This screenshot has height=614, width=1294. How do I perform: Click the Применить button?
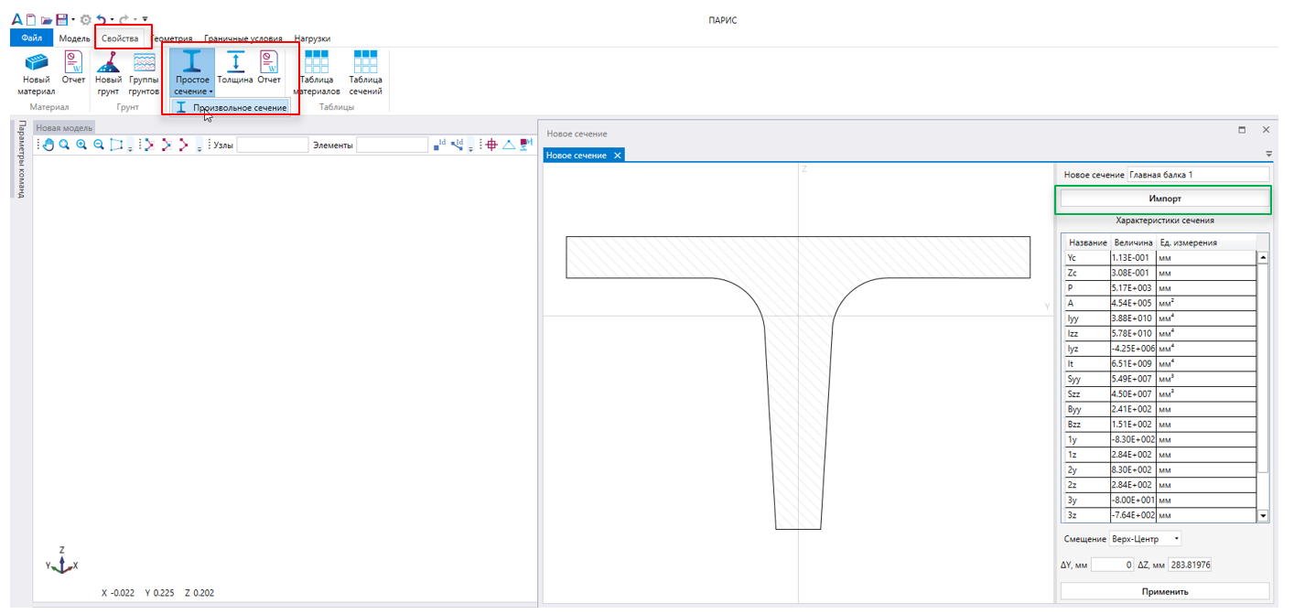1165,591
